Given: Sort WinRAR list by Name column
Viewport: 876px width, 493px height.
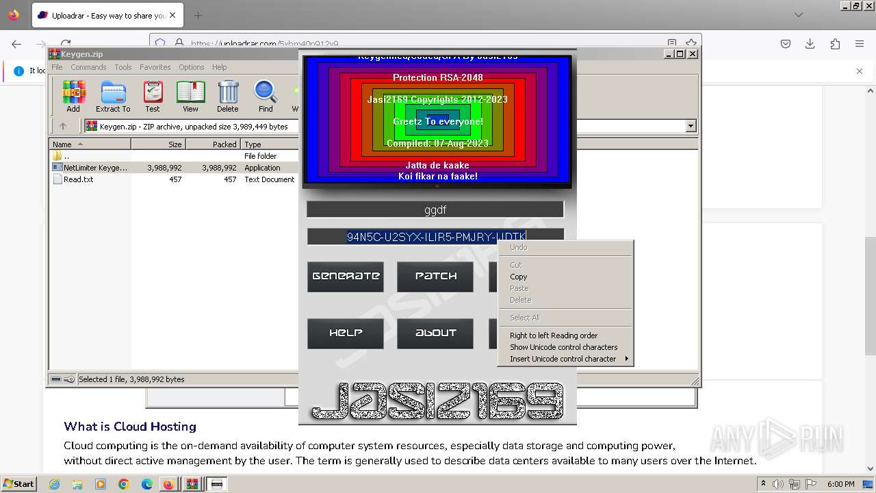Looking at the screenshot, I should (x=90, y=144).
